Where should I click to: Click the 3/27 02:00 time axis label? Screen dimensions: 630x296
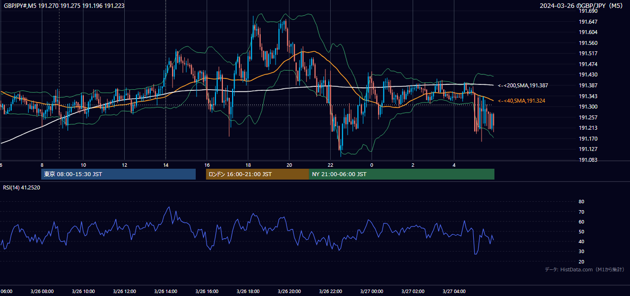tap(413, 292)
